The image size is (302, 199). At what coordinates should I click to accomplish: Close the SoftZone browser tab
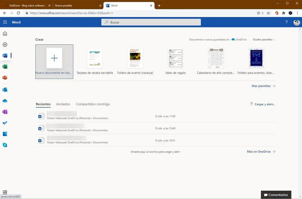click(x=49, y=5)
